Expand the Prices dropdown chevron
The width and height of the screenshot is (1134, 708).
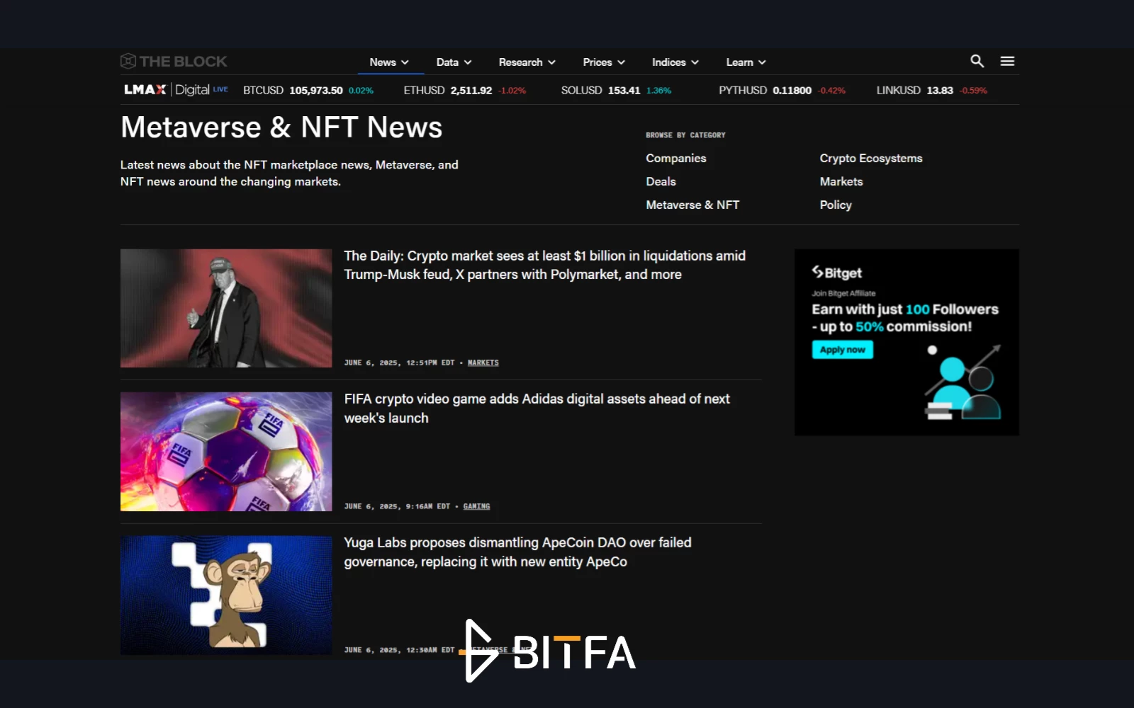621,62
